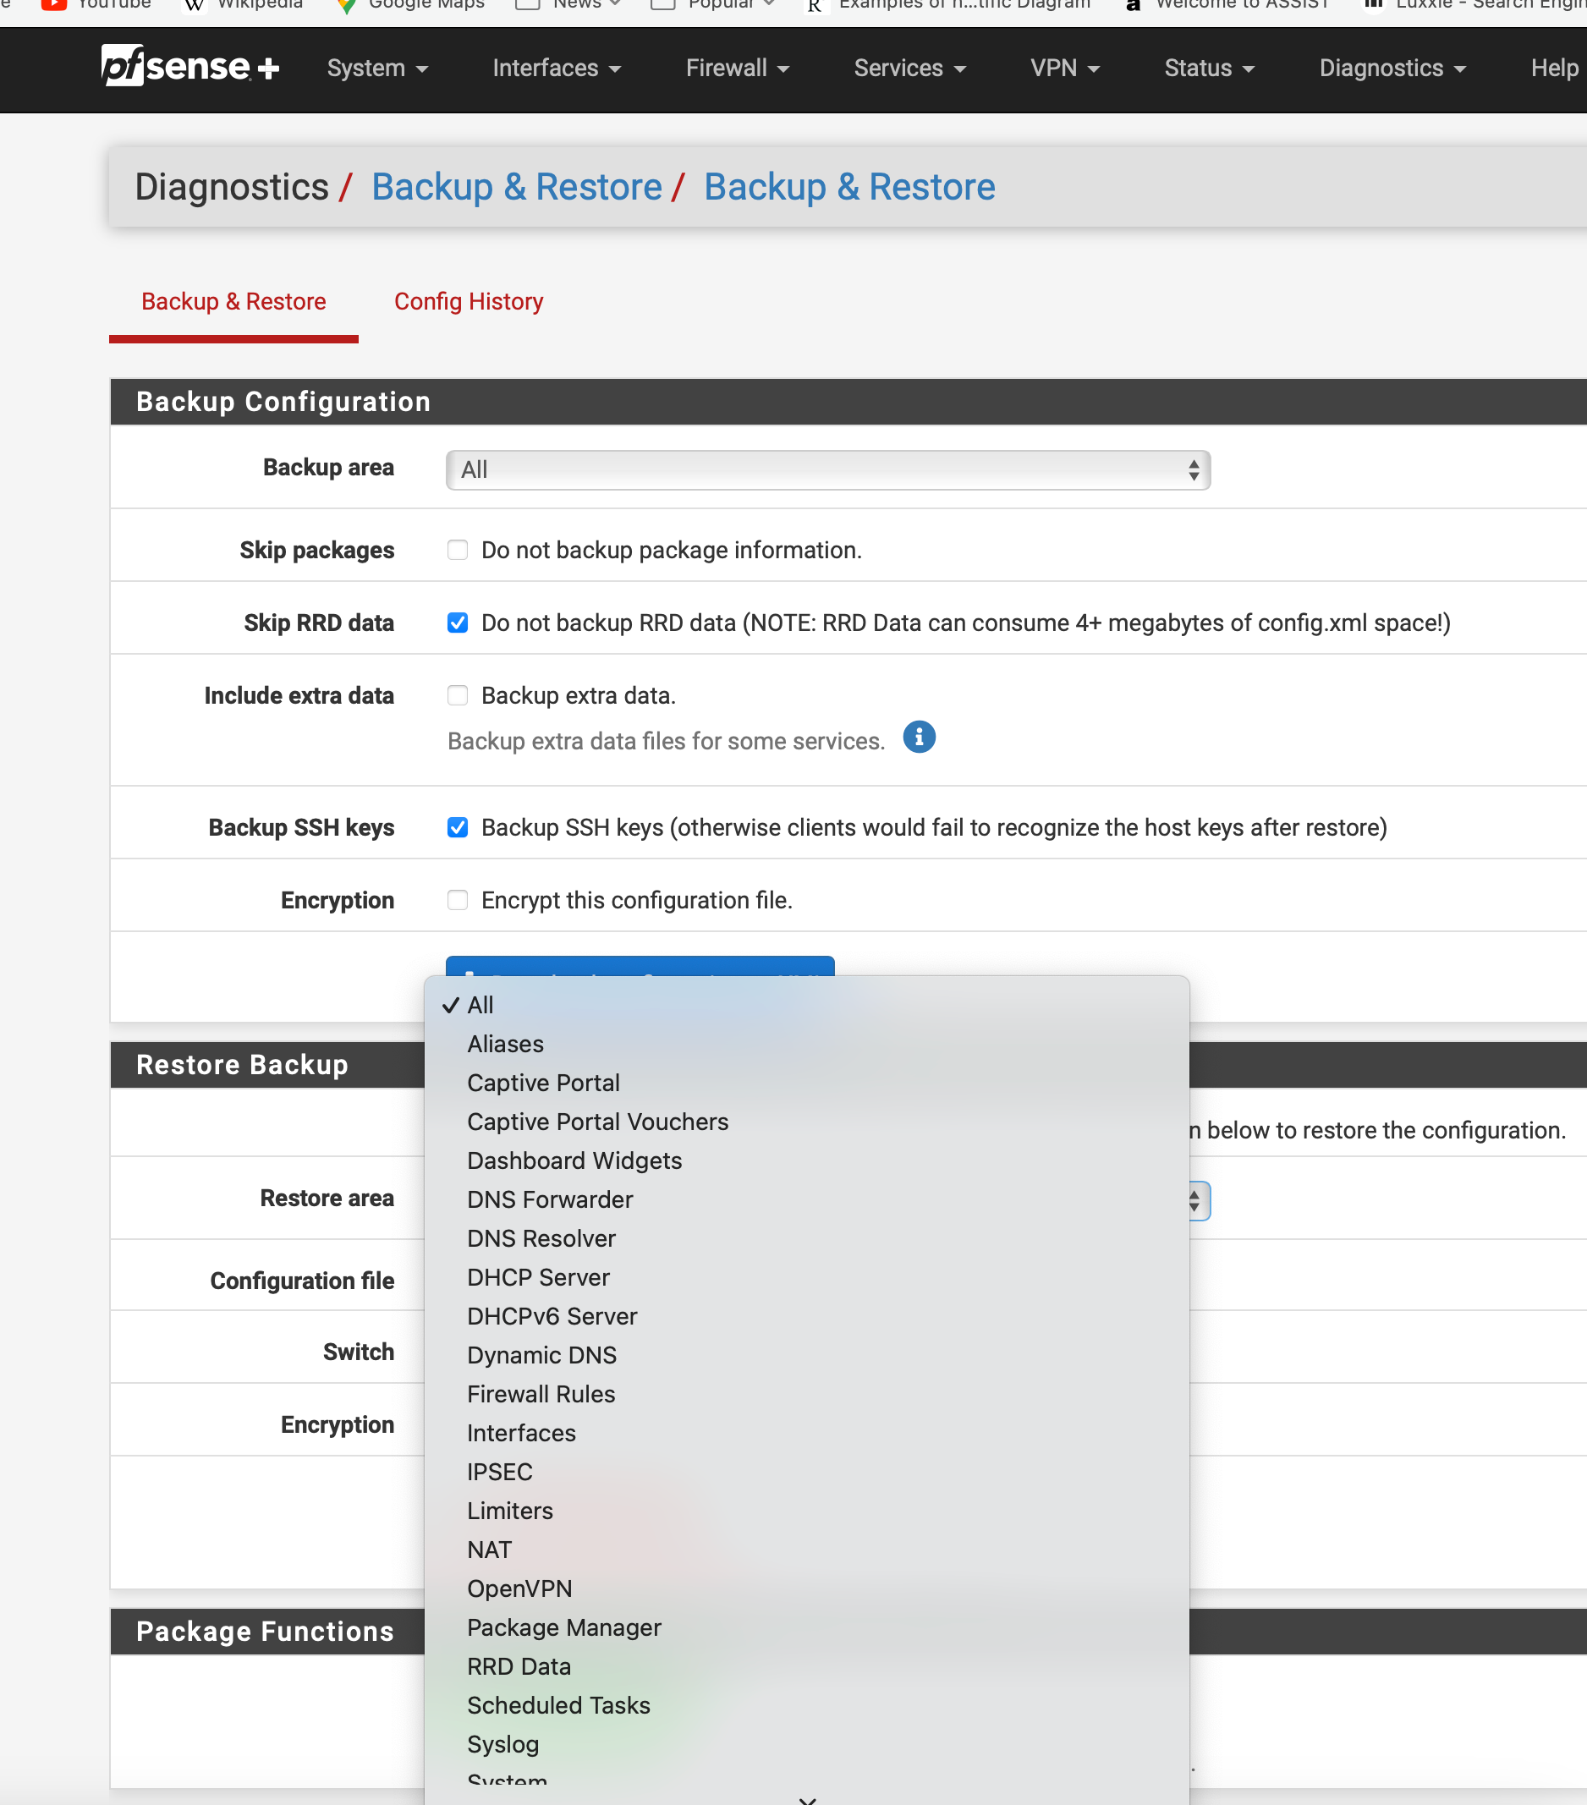Expand the System menu
Viewport: 1587px width, 1805px height.
pos(377,68)
